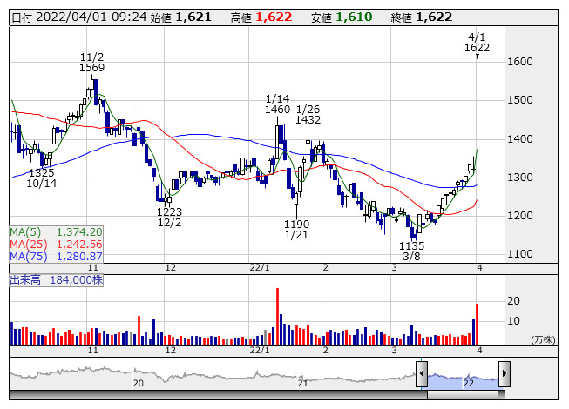
Task: Click the 終値 closing price value
Action: point(434,17)
